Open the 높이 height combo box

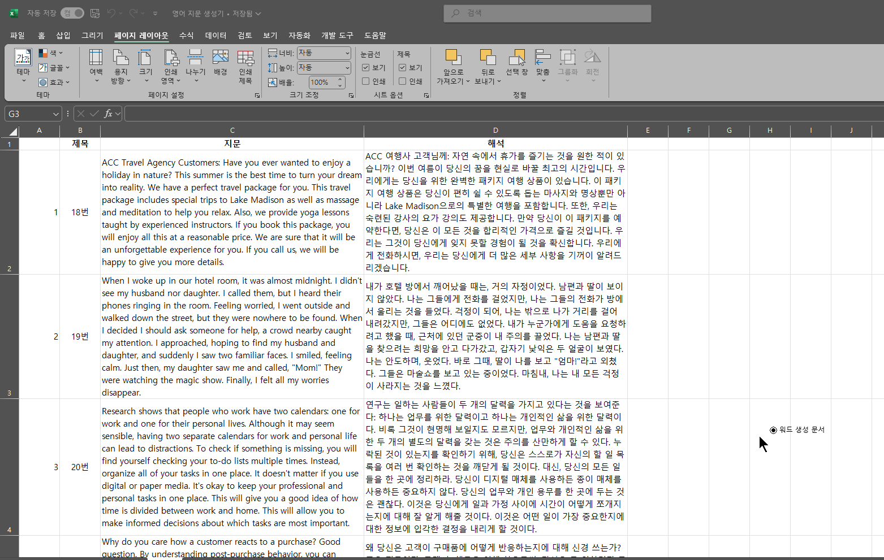(324, 68)
